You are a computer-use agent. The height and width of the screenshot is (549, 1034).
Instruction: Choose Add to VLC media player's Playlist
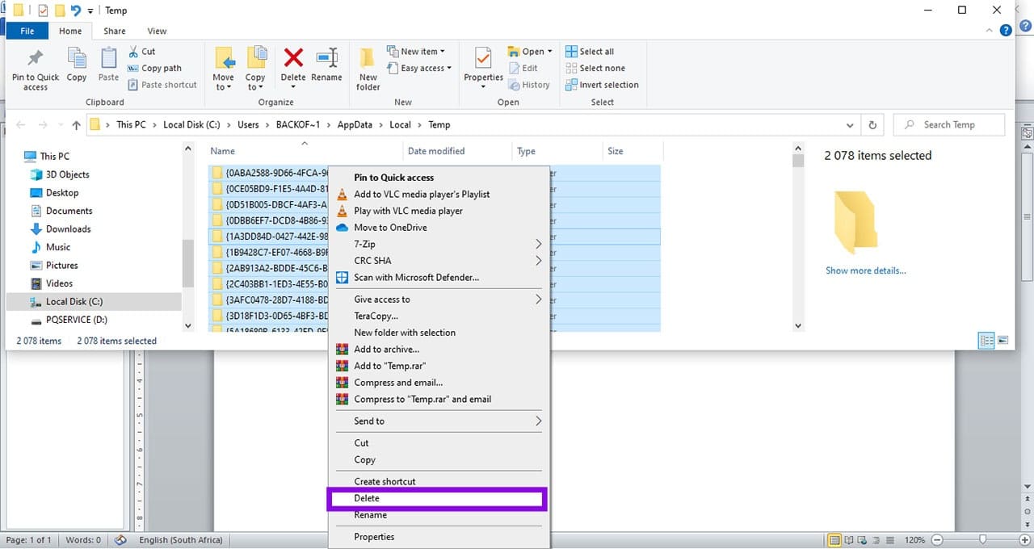point(439,195)
